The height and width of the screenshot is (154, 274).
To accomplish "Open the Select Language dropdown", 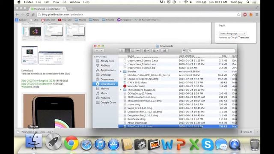I will [232, 33].
